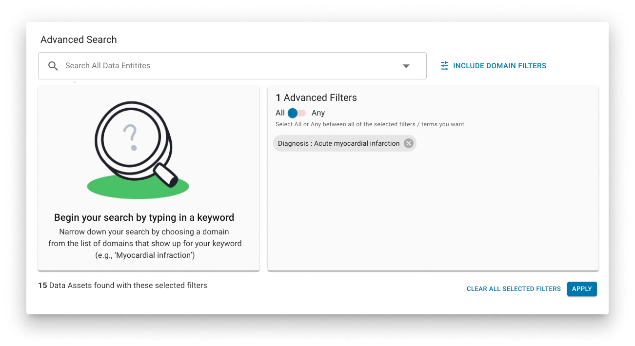
Task: Remove the Acute myocardial infarction filter chip
Action: tap(409, 143)
